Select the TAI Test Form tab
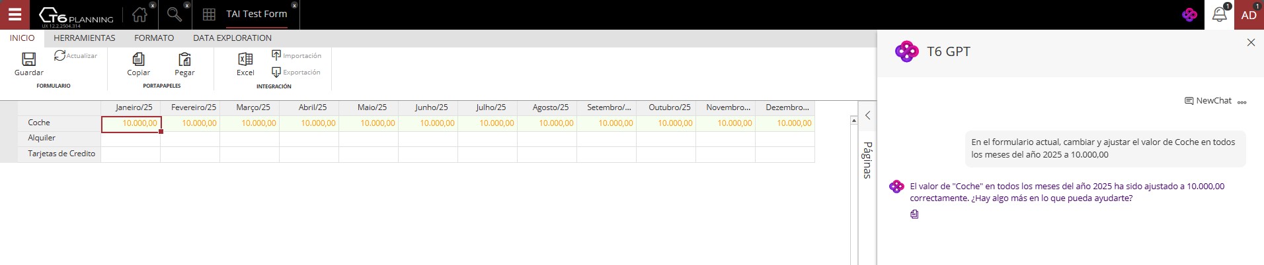Viewport: 1264px width, 265px height. [257, 14]
